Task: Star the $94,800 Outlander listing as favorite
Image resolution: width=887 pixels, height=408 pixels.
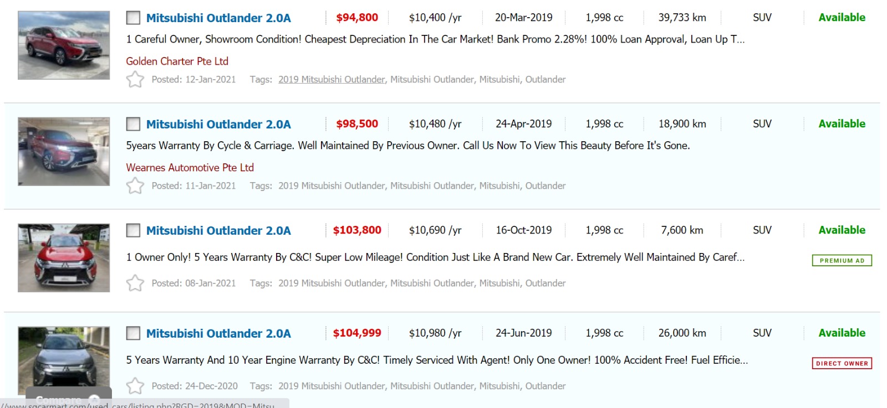Action: 135,80
